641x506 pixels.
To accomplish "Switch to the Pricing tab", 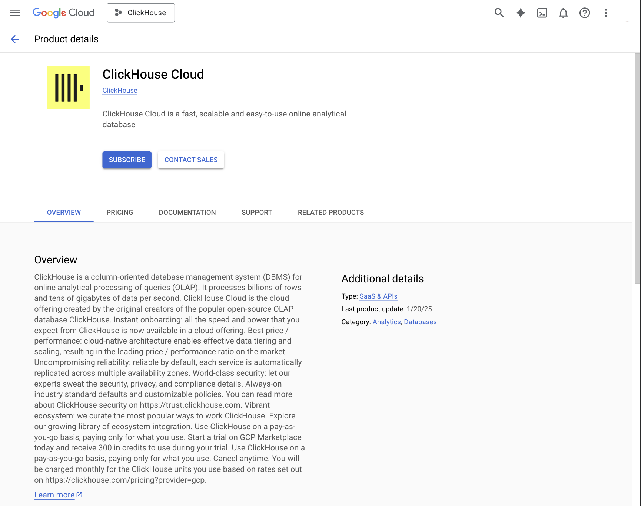I will pos(120,212).
